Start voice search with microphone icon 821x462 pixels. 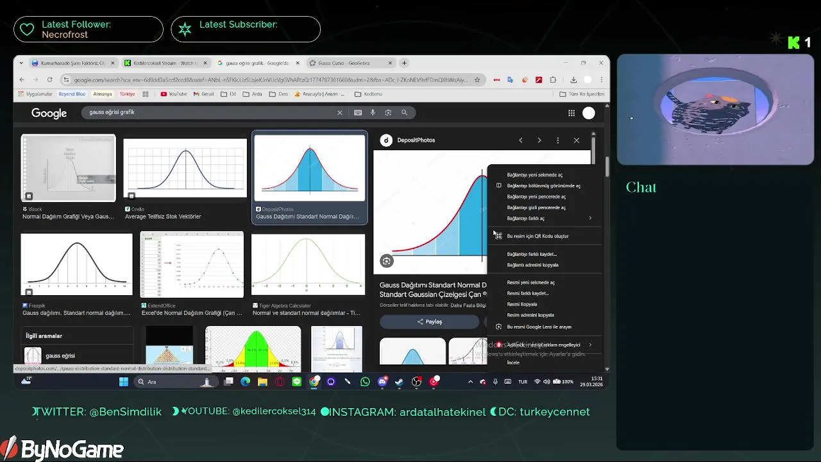click(x=373, y=112)
